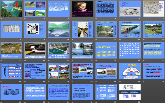Viewport: 165px width, 103px height.
Task: Select slide 5 author introduction thumbnail
Action: 106,9
